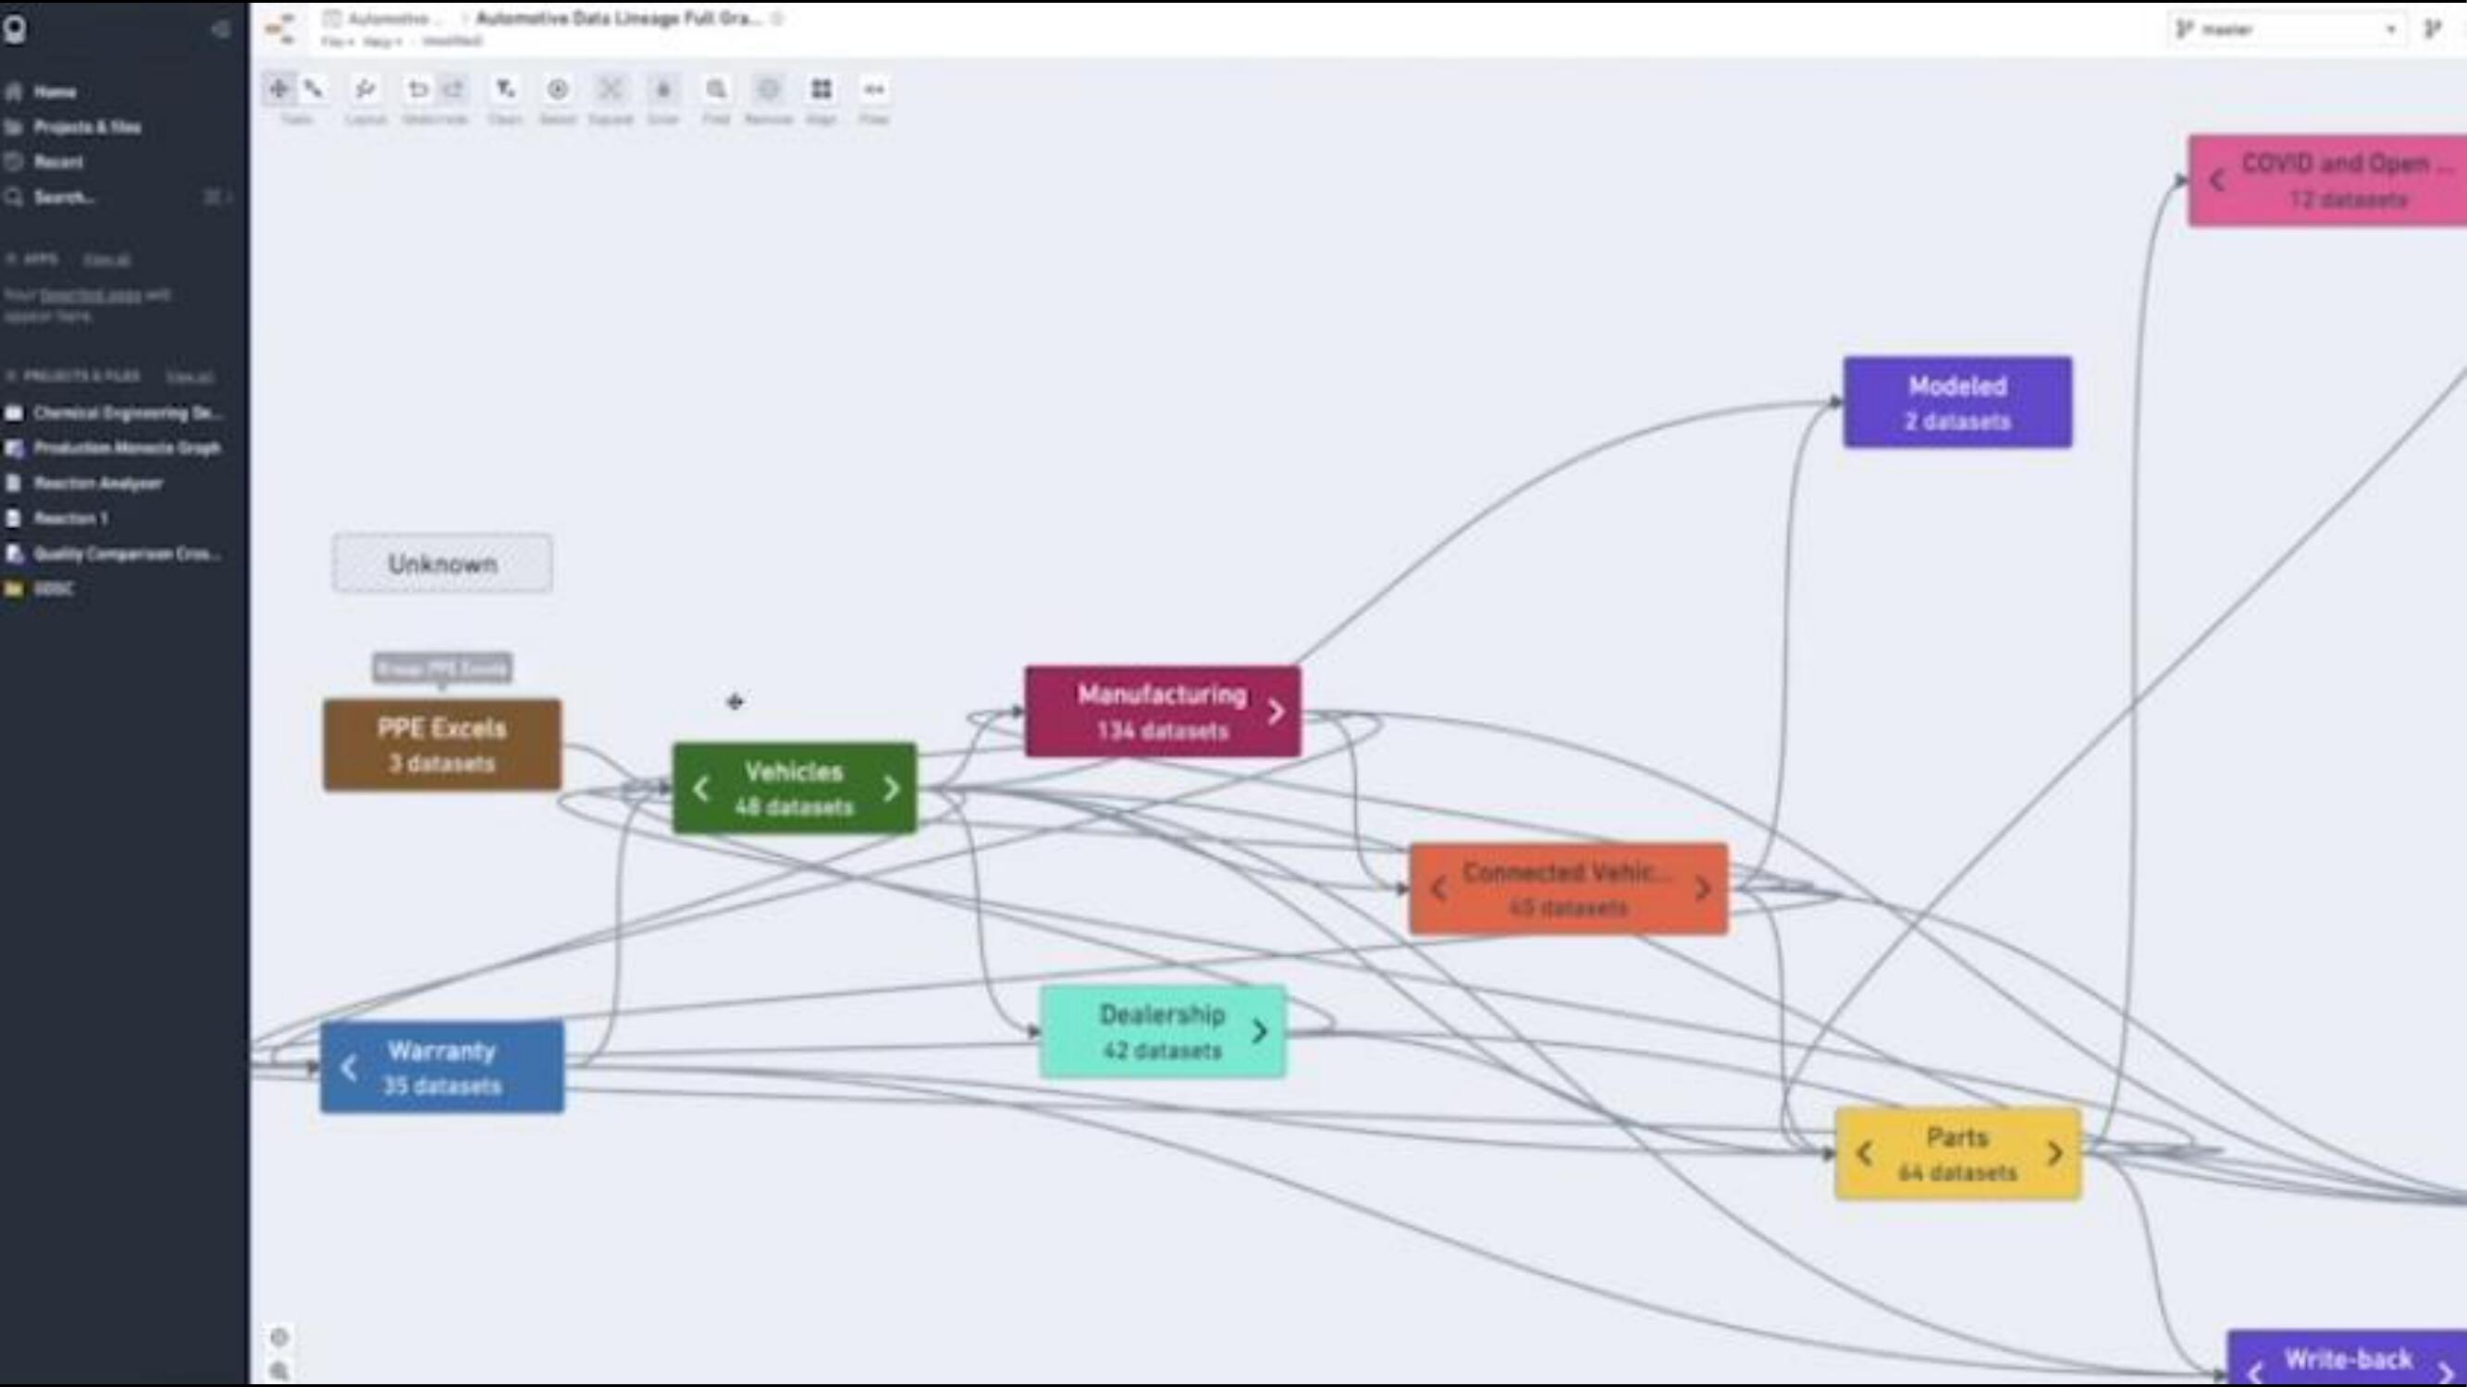Screen dimensions: 2467x1387
Task: Click View all next to Projects & Files
Action: [190, 376]
